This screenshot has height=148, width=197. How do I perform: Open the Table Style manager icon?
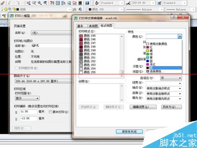pos(159,3)
